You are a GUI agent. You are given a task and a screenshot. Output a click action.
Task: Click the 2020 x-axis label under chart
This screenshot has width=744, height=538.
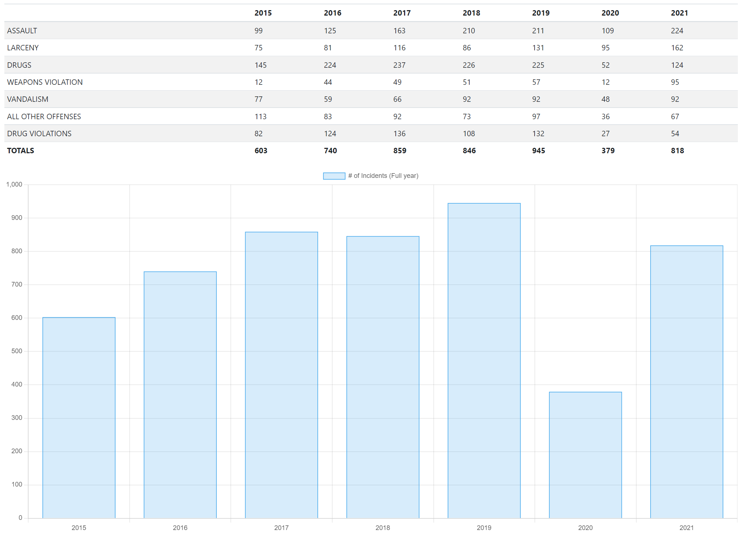click(585, 527)
